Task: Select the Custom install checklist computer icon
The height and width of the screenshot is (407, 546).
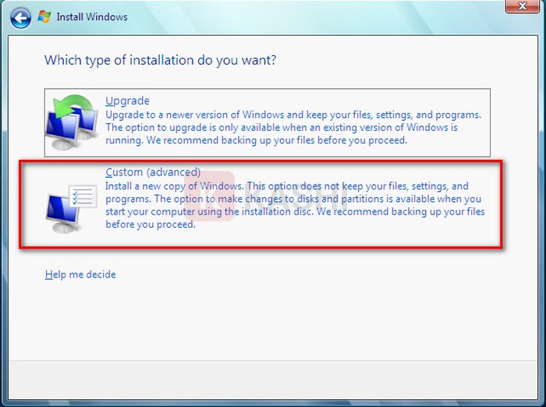Action: pos(70,204)
